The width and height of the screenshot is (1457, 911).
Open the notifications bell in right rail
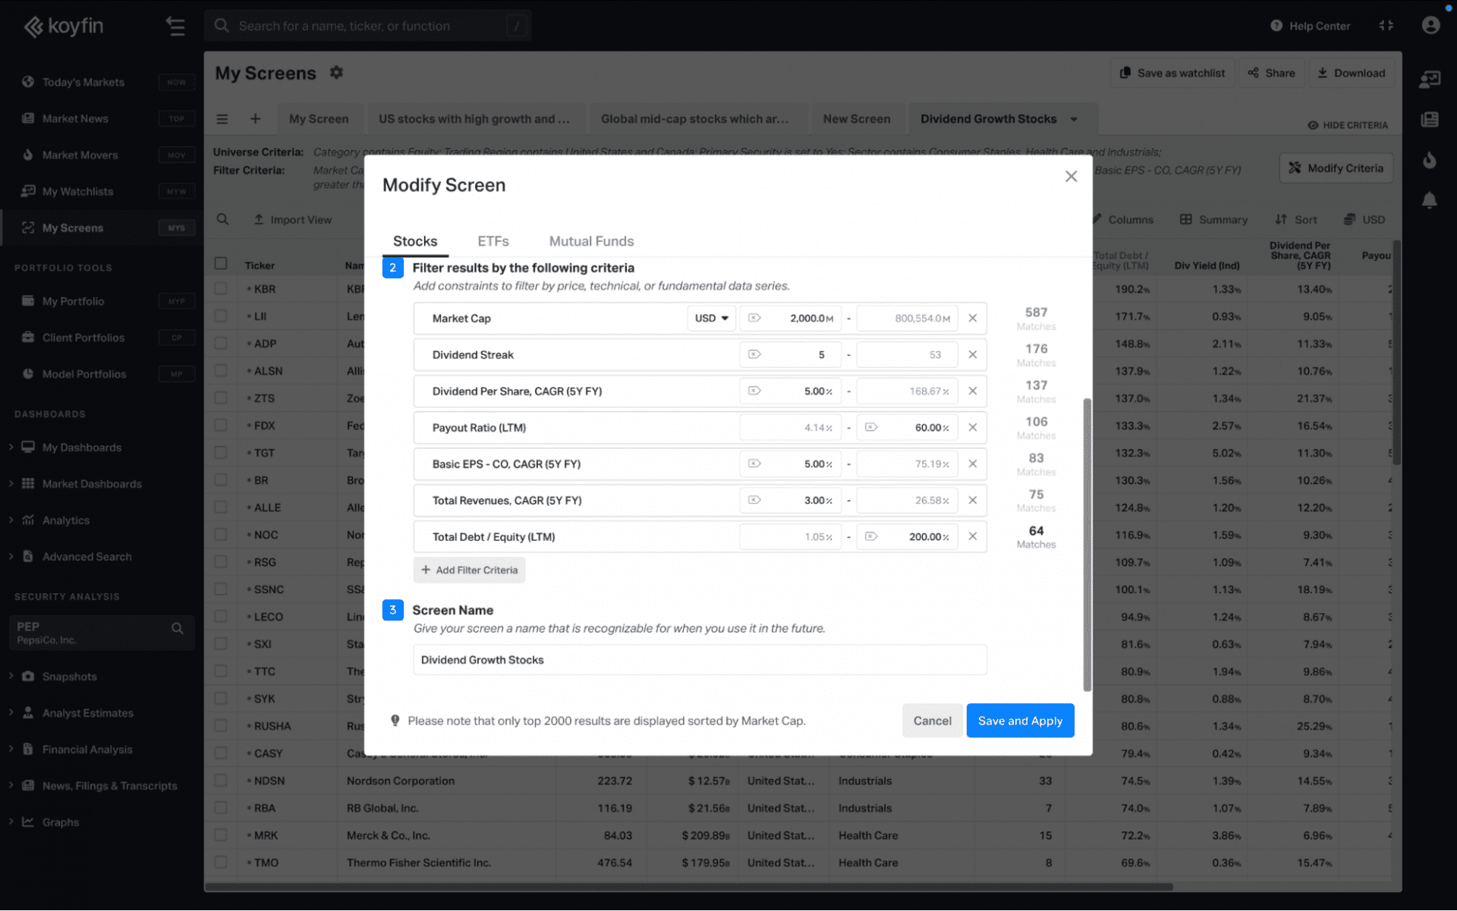pos(1429,200)
